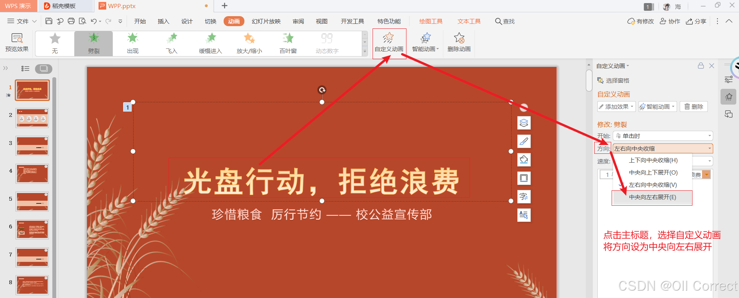Screen dimensions: 739x298
Task: Click the shape fill bucket icon beside slide
Action: (x=524, y=160)
